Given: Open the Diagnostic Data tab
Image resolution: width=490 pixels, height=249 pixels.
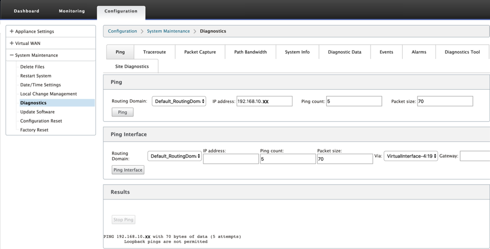Looking at the screenshot, I should (344, 52).
